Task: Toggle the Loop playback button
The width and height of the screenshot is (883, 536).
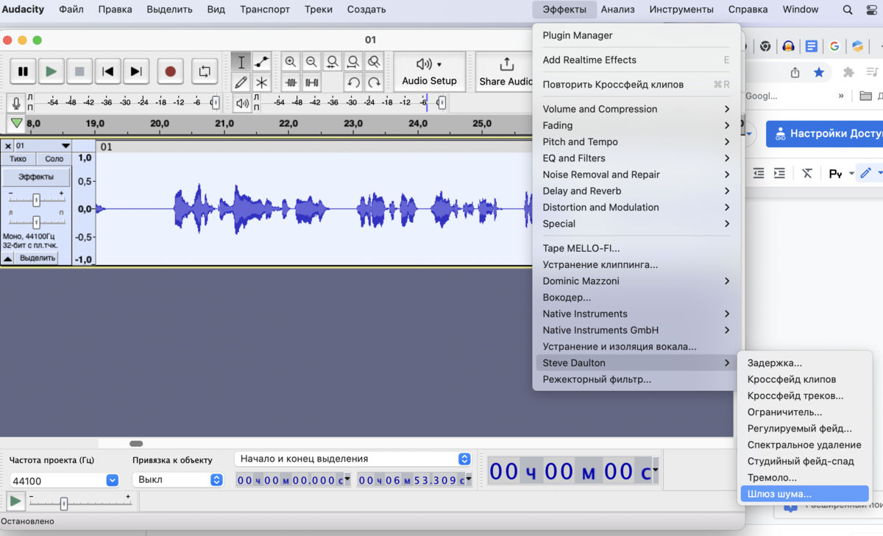Action: click(204, 71)
